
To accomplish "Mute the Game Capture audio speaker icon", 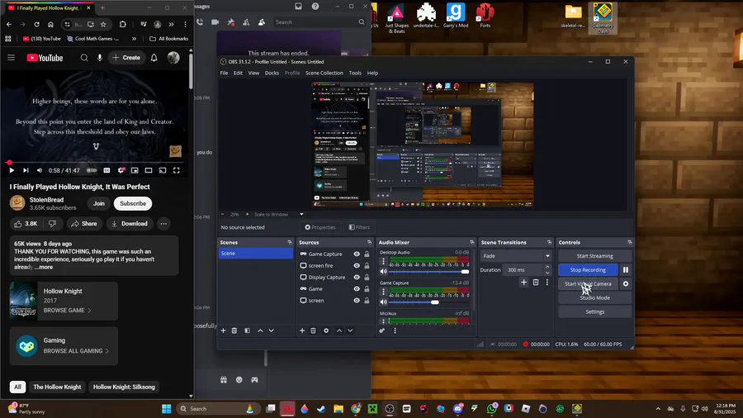I will pyautogui.click(x=383, y=302).
